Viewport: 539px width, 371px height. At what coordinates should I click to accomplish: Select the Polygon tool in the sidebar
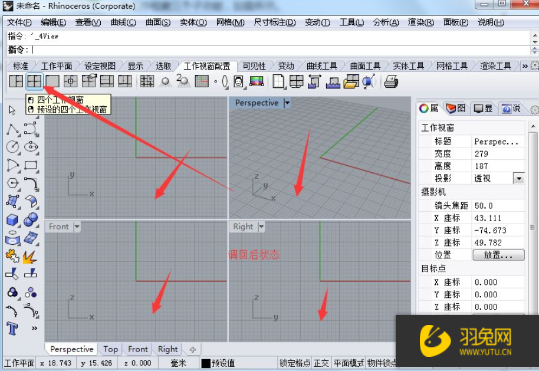[x=13, y=183]
